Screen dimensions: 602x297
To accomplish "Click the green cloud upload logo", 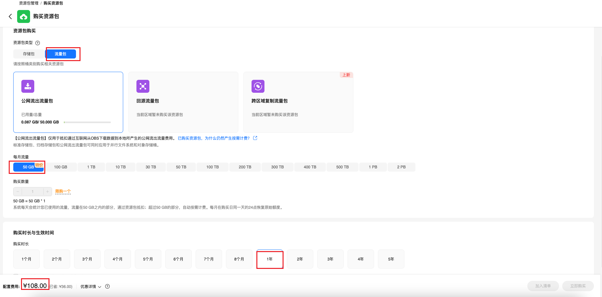I will point(24,16).
